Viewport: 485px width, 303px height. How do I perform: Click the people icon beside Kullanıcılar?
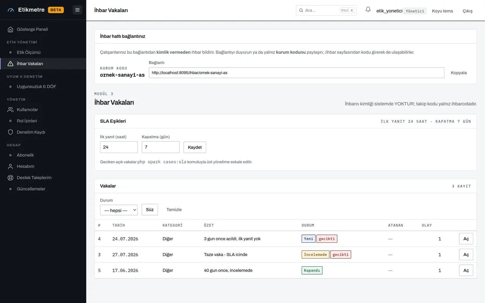click(x=11, y=109)
